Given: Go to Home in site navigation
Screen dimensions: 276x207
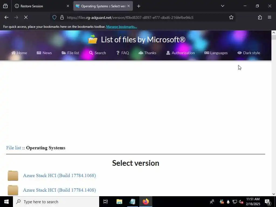Looking at the screenshot, I should [x=19, y=53].
